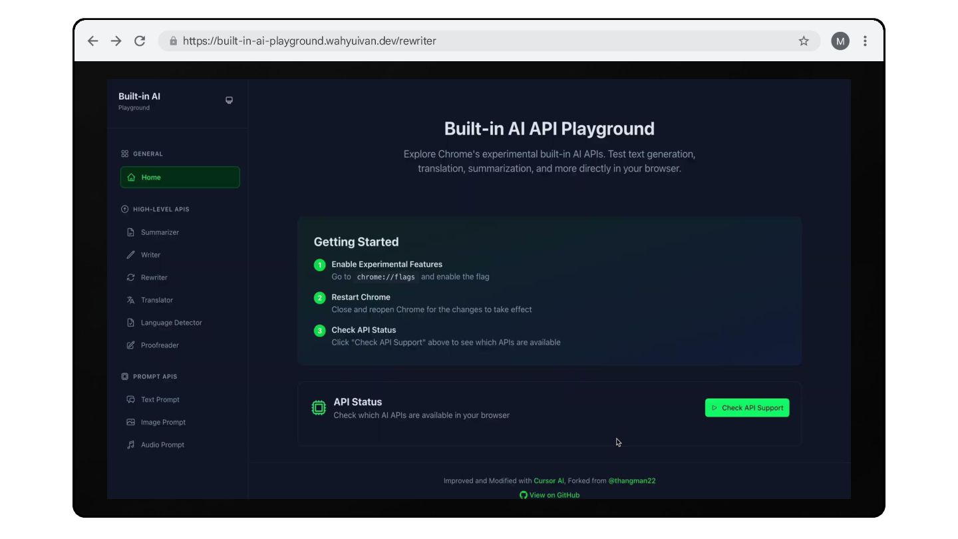Click the Built-in AI API Playground main heading
The image size is (958, 539).
click(550, 128)
